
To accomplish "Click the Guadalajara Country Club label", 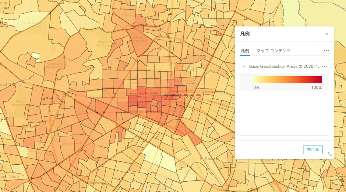I will 139,39.
